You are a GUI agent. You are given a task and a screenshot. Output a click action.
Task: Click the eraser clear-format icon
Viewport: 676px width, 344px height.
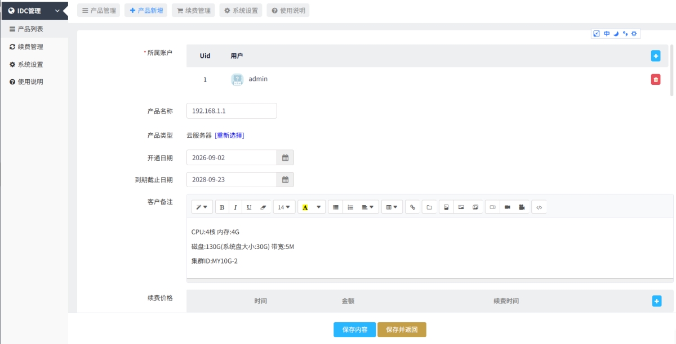pos(263,207)
